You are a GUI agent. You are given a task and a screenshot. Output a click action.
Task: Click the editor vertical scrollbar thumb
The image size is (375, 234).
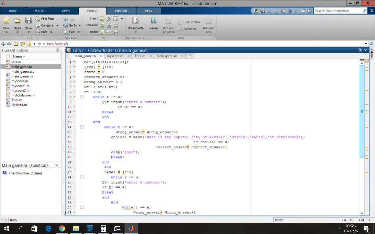point(362,111)
